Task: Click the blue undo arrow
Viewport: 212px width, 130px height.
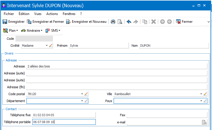Action: coord(129,22)
